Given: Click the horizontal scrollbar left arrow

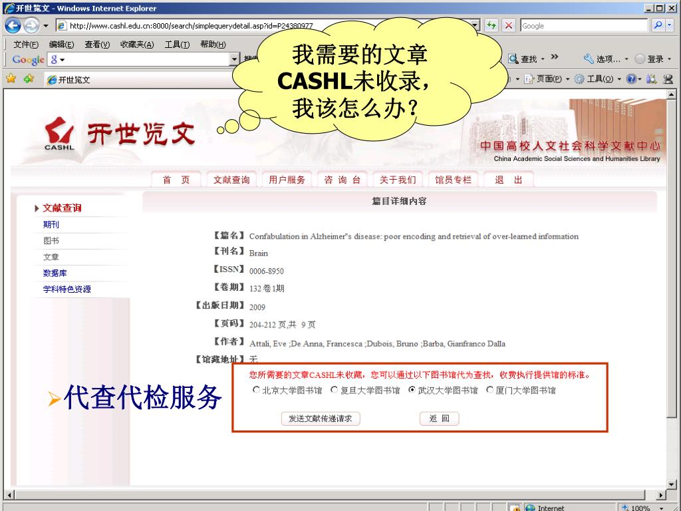Looking at the screenshot, I should pos(9,494).
